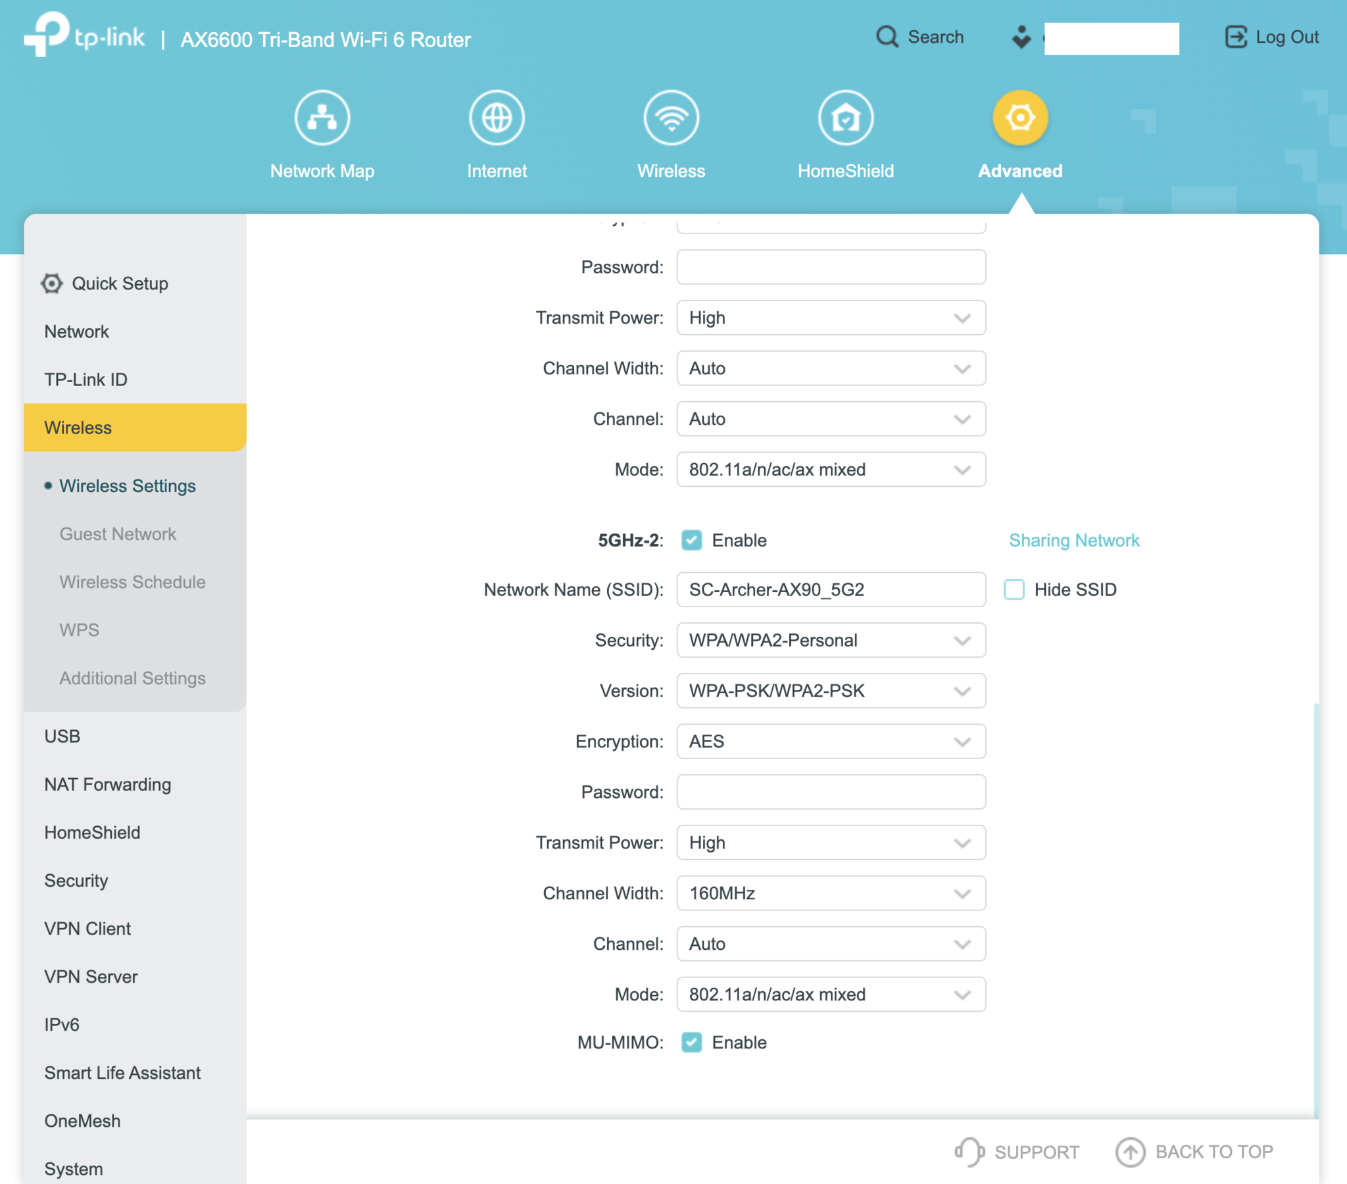The height and width of the screenshot is (1184, 1347).
Task: Click the Sharing Network link
Action: 1073,540
